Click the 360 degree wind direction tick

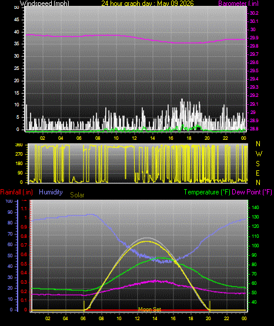19,145
